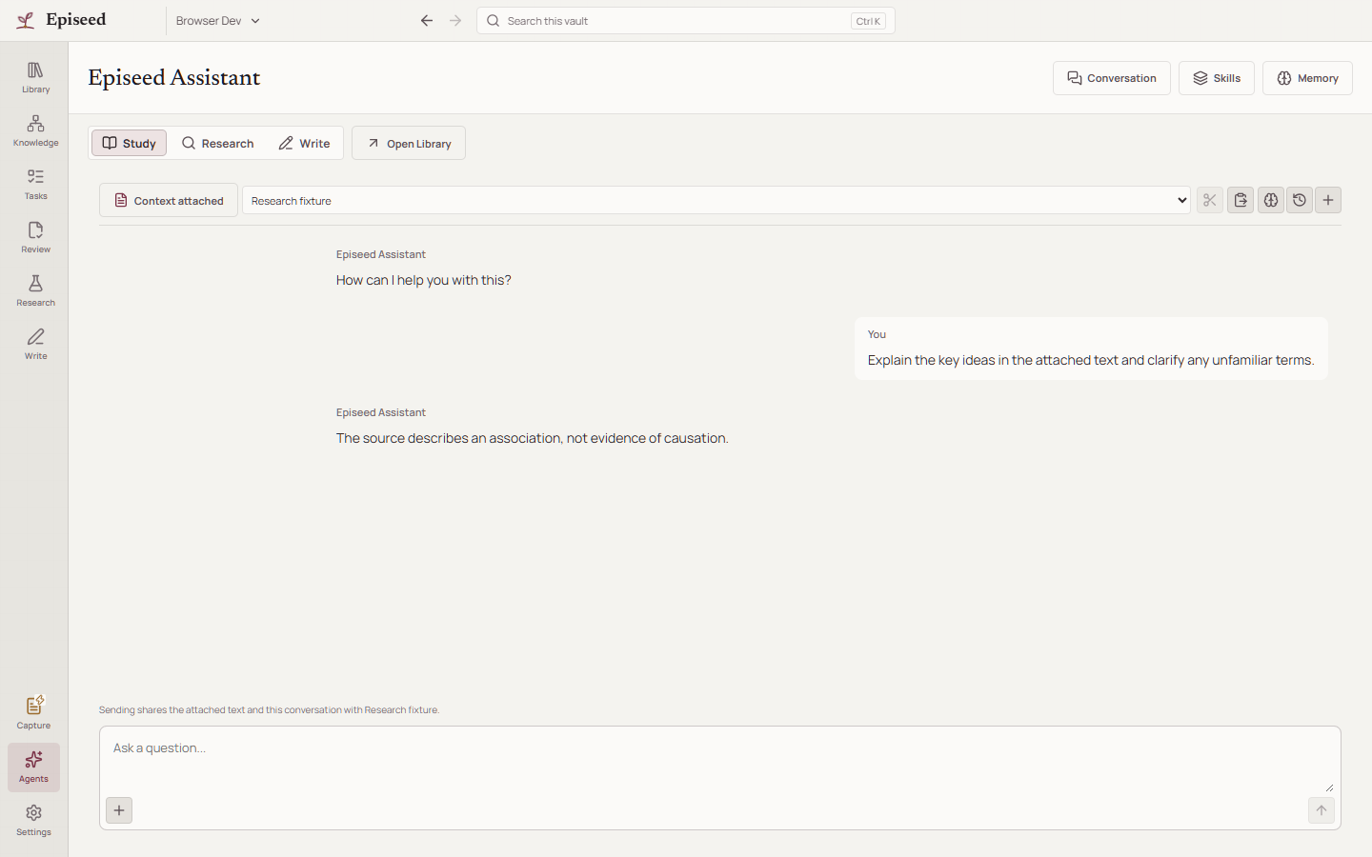Open the Write pencil in the sidebar

pyautogui.click(x=35, y=345)
